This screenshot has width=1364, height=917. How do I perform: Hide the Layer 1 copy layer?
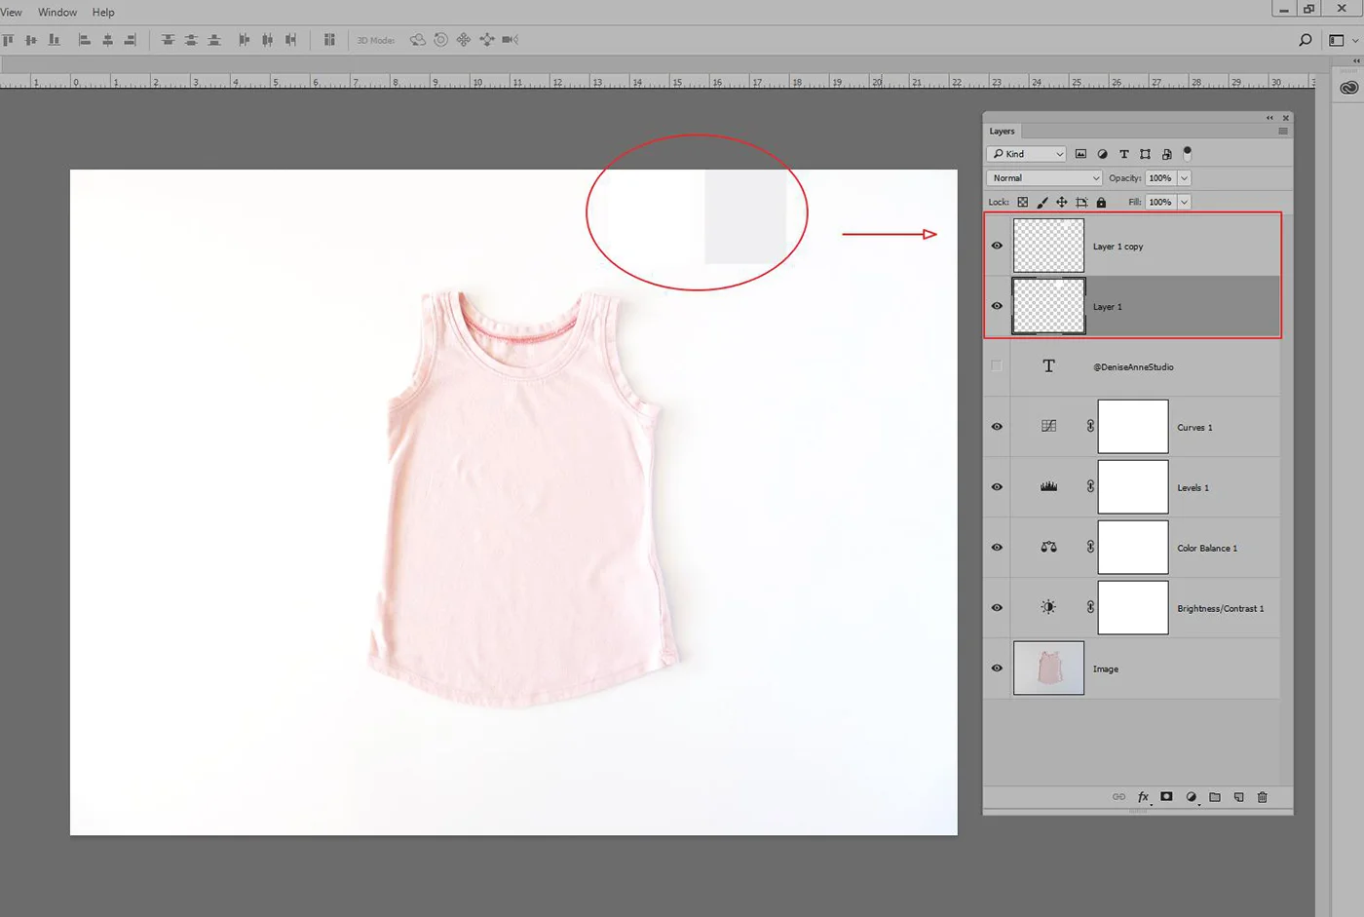[x=997, y=246]
